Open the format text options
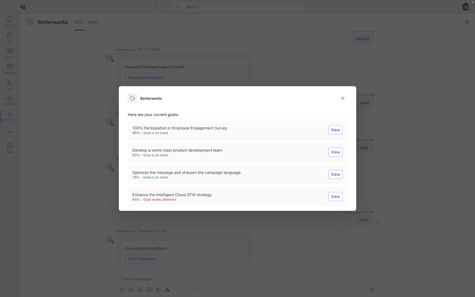 [x=122, y=290]
